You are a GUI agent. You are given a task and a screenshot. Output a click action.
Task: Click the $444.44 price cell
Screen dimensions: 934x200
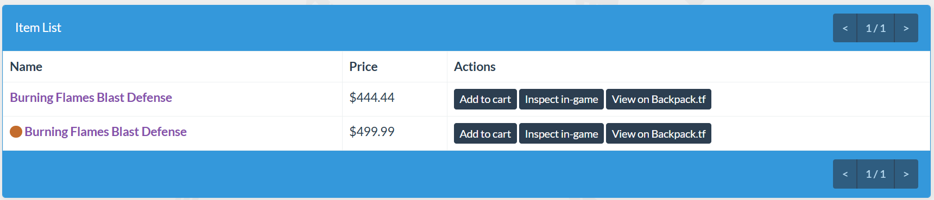pyautogui.click(x=395, y=99)
